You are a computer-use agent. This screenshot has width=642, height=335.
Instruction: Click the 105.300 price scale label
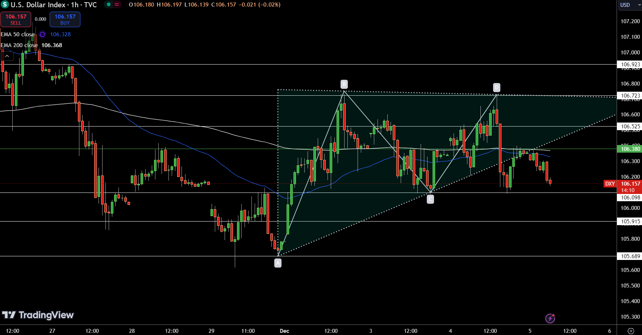[x=630, y=317]
